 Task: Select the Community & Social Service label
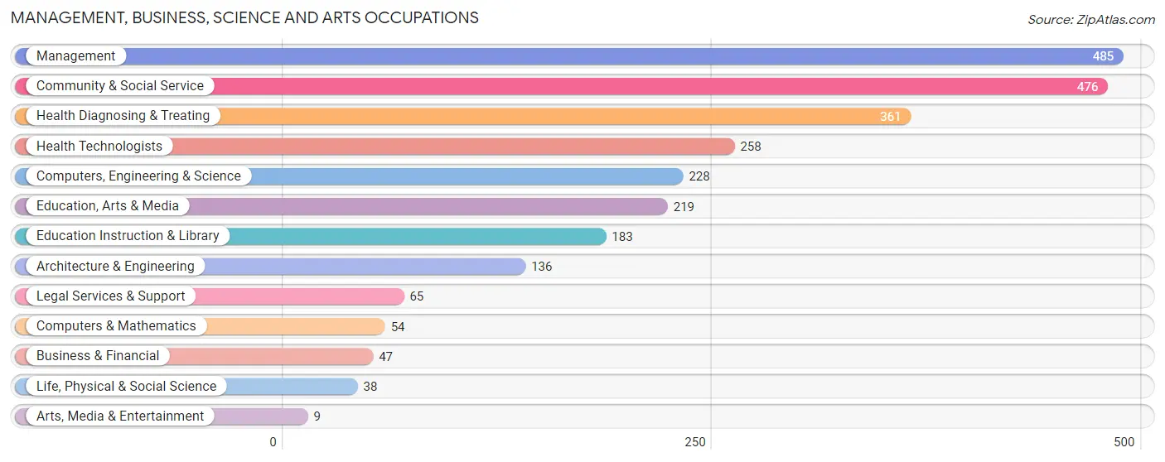pyautogui.click(x=120, y=86)
